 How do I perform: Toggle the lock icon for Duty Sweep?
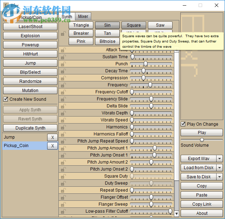click(x=63, y=183)
